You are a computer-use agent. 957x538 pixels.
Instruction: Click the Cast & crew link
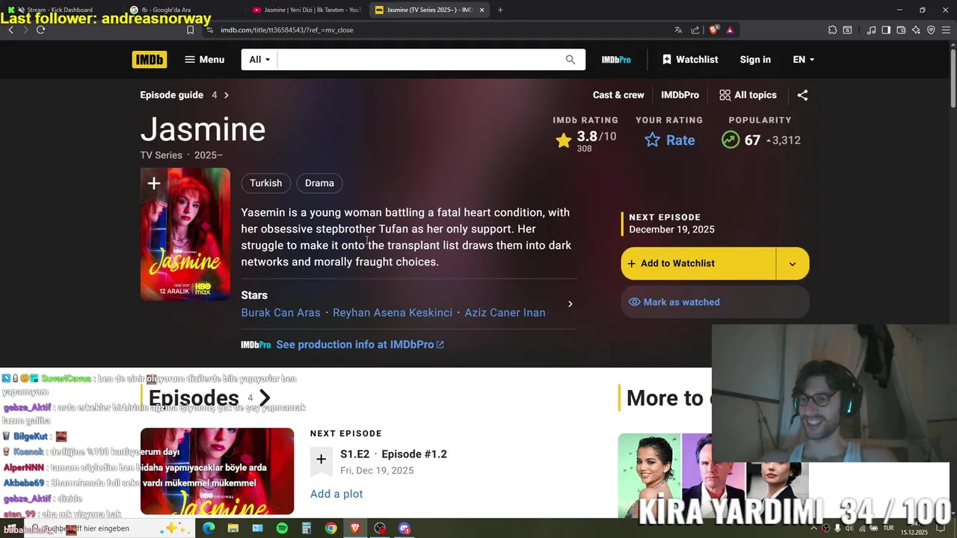tap(618, 95)
